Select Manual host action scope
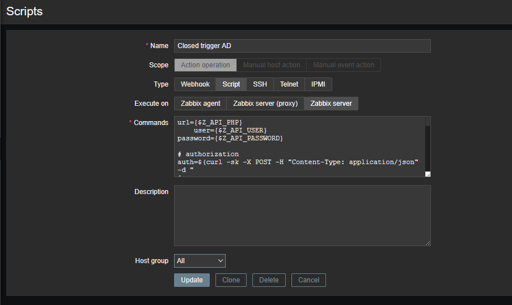 point(272,65)
